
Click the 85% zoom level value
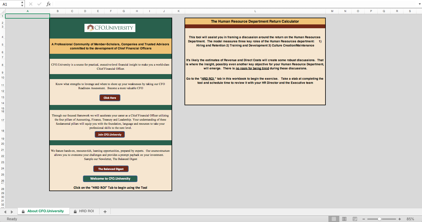point(410,219)
